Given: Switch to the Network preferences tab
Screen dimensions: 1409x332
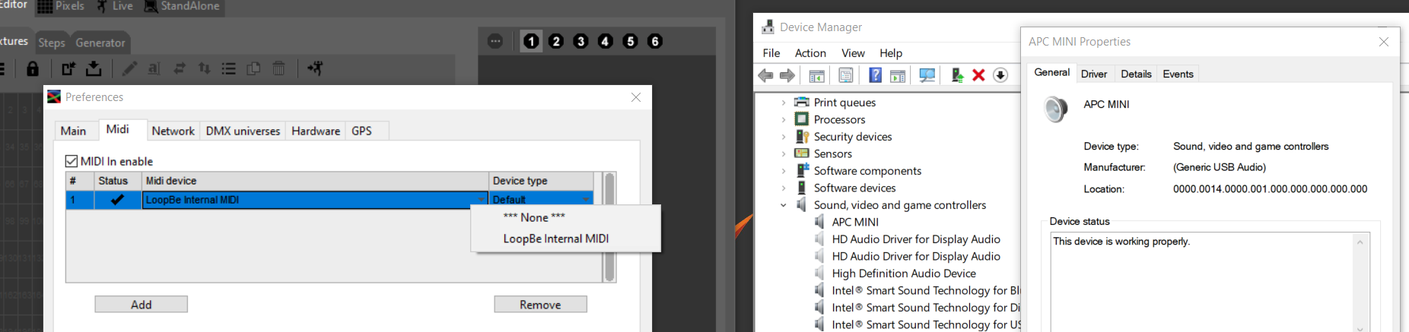Looking at the screenshot, I should pos(173,131).
